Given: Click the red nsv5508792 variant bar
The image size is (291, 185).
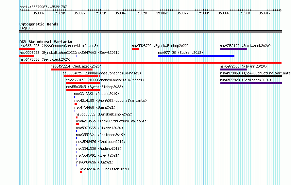Looking at the screenshot, I should pyautogui.click(x=135, y=49).
